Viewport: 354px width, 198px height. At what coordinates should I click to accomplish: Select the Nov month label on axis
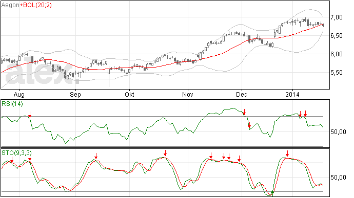(188, 94)
